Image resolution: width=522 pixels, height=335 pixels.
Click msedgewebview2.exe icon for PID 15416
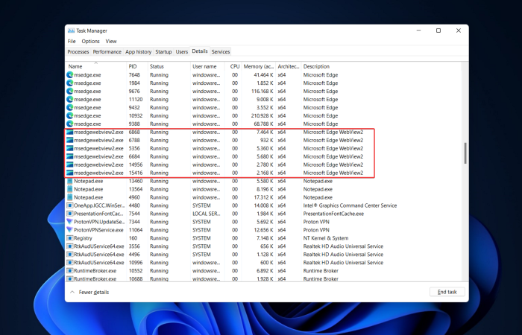[70, 173]
